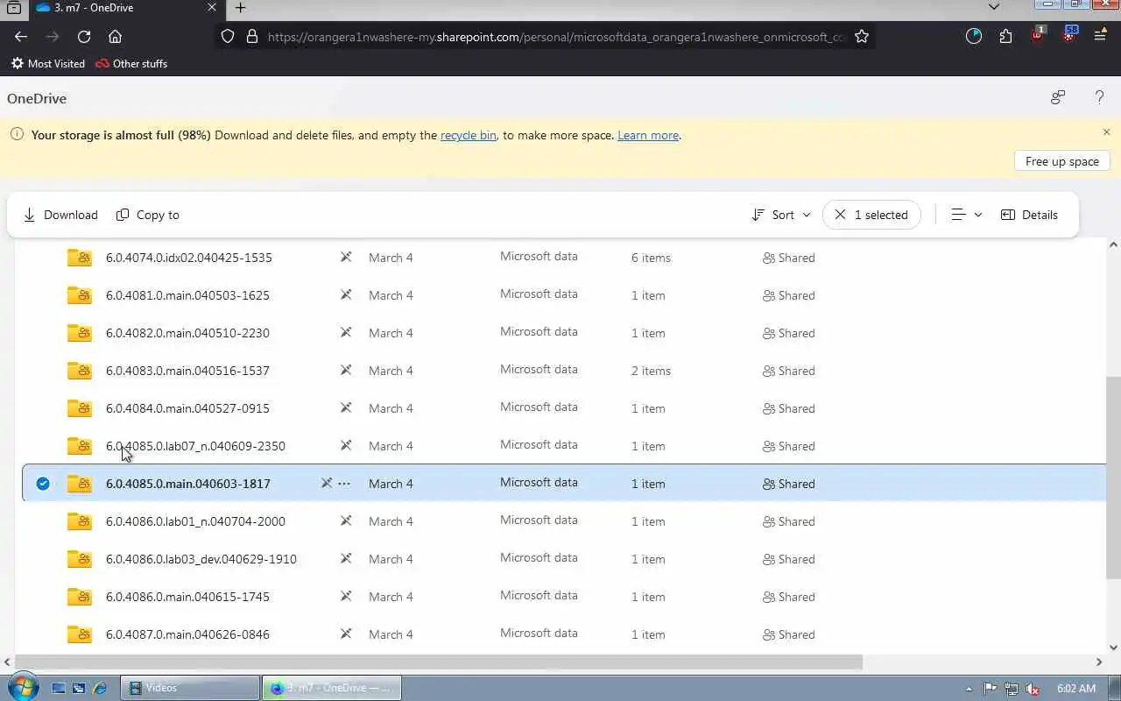The width and height of the screenshot is (1121, 701).
Task: Click sync status icon for 6.0.4087.0.main.040626-0846
Action: click(x=346, y=634)
